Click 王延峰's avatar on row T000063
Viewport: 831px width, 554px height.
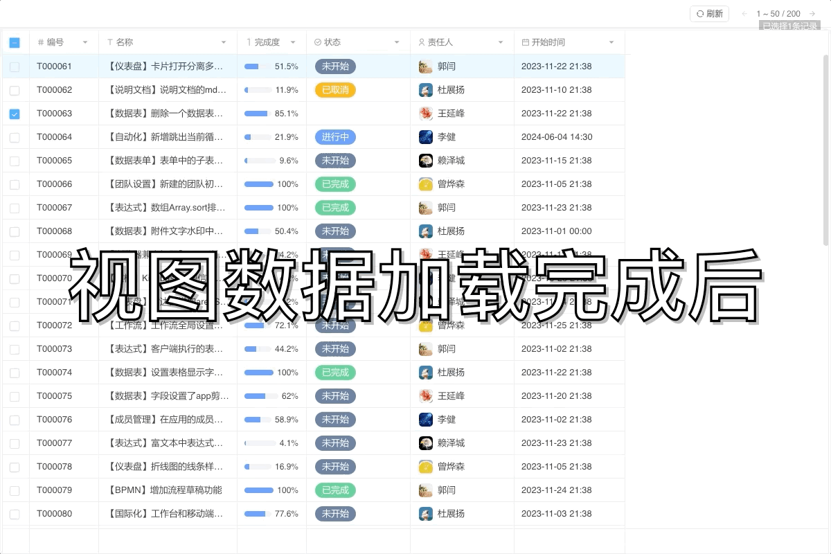(x=425, y=114)
